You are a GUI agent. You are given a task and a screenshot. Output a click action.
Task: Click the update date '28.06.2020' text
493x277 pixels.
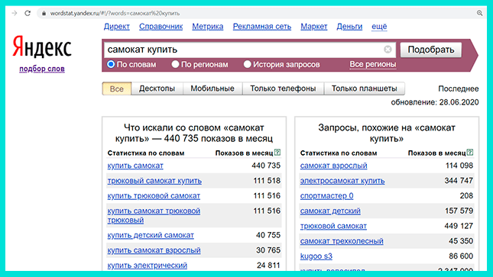[x=459, y=102]
